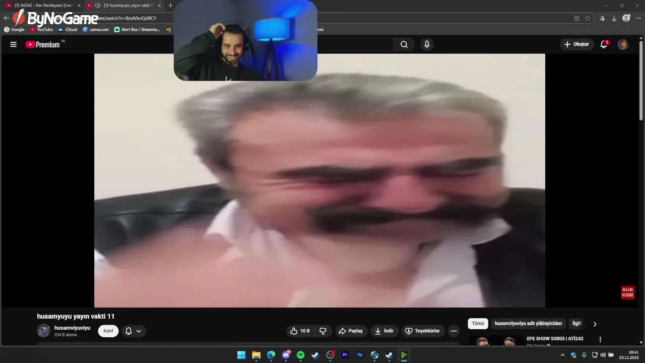Screen dimensions: 645x363
Task: Expand subscription notification bell dropdown
Action: coord(134,331)
